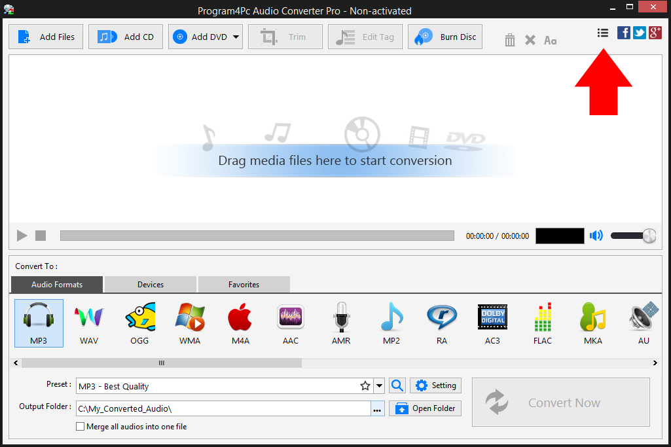Open the converted audio folder
Screen dimensions: 671x447
pyautogui.click(x=425, y=408)
